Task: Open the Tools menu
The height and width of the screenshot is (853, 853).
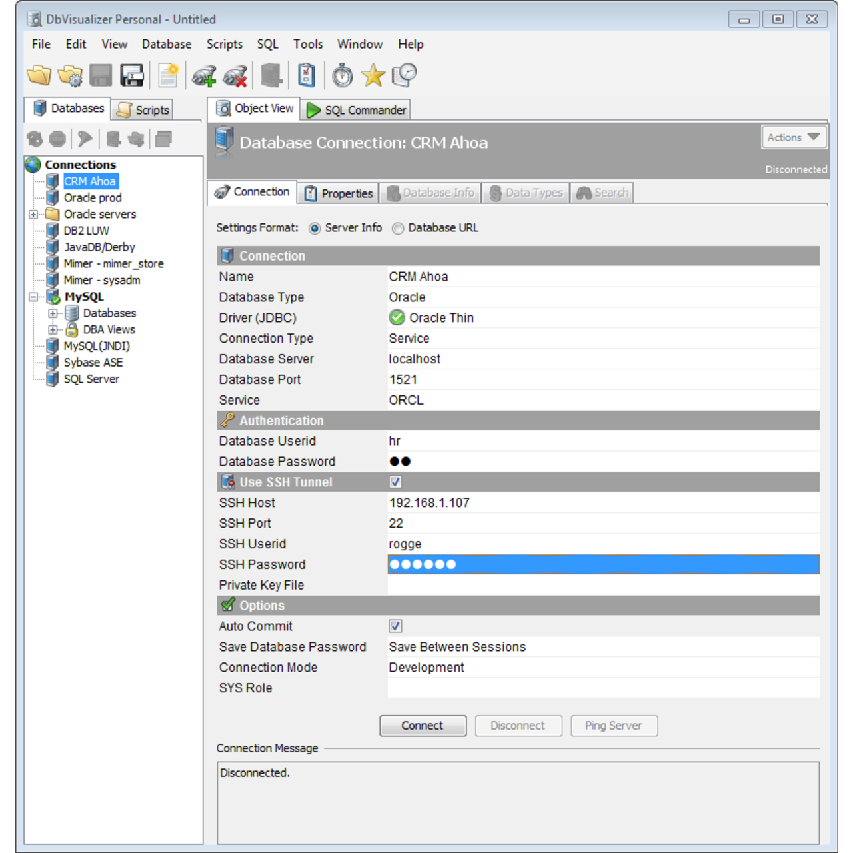Action: (x=307, y=44)
